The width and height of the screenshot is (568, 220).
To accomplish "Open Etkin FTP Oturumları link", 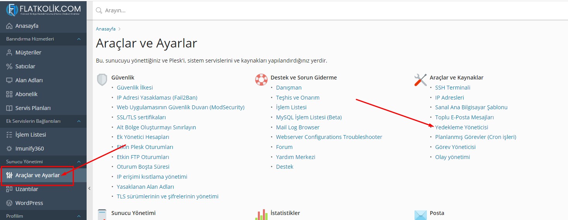I will 143,157.
